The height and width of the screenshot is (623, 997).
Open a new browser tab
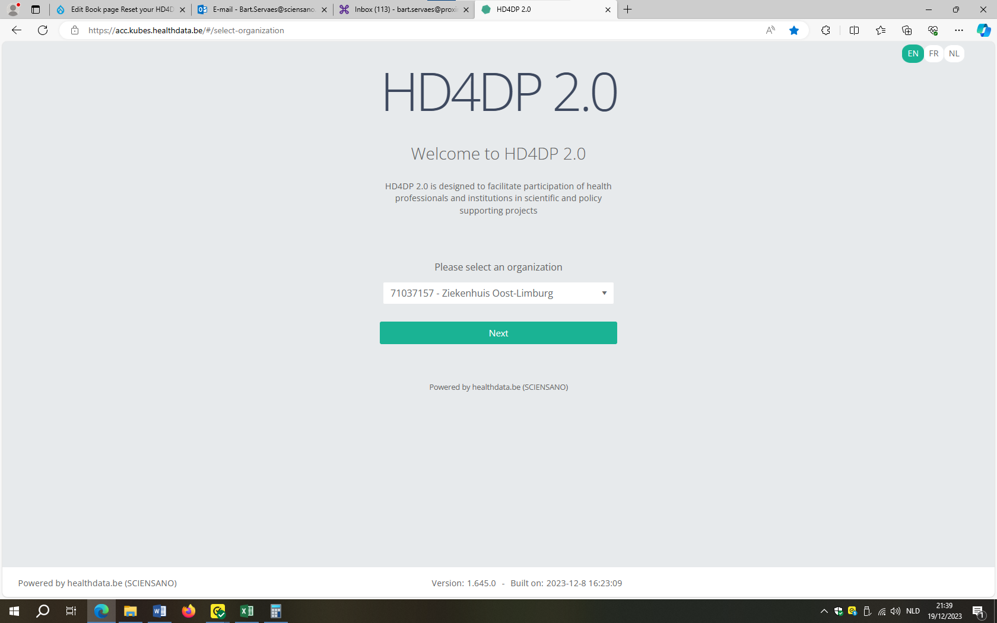pos(627,9)
